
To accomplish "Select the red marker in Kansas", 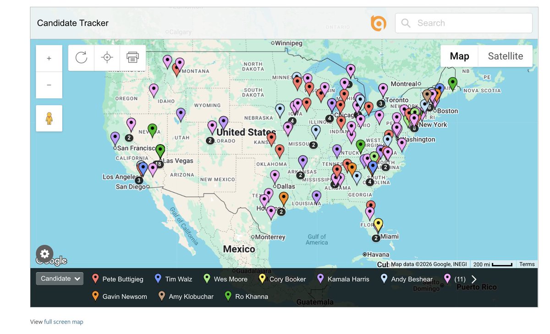I will (x=271, y=139).
